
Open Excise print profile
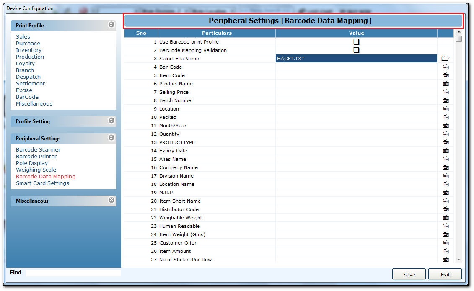[24, 90]
